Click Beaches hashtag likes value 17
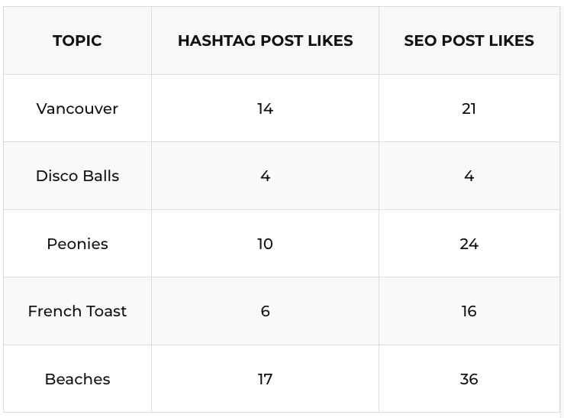Image resolution: width=564 pixels, height=418 pixels. pyautogui.click(x=265, y=379)
